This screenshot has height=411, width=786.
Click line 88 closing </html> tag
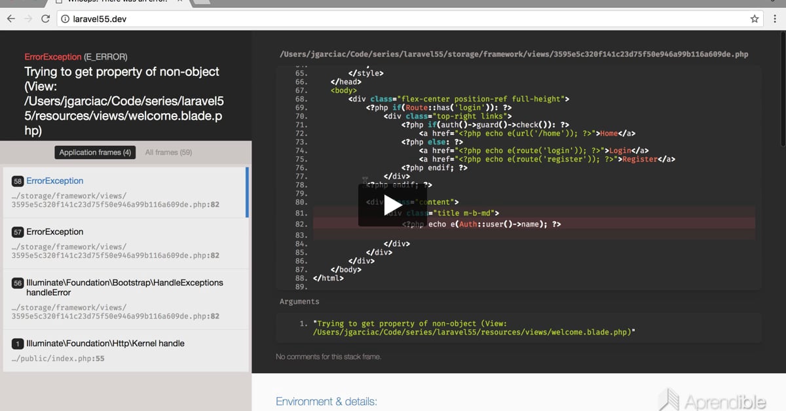(x=328, y=278)
